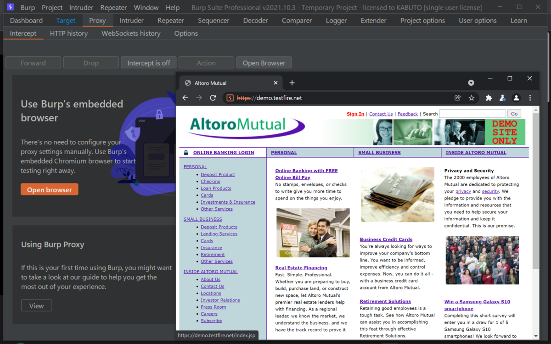This screenshot has height=344, width=551.
Task: Click the Feedback link in header
Action: click(408, 114)
